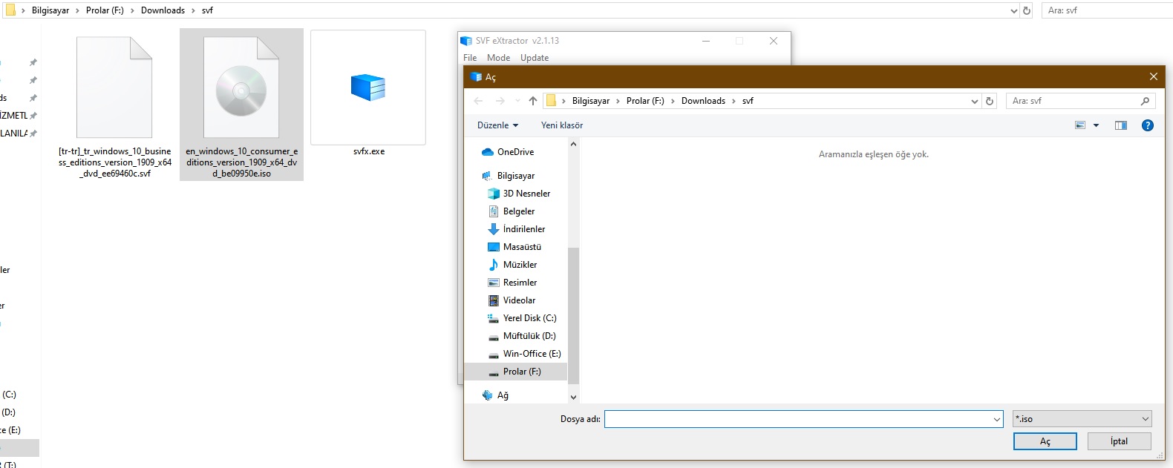Click the dialog Forward navigation arrow
The height and width of the screenshot is (468, 1173).
500,101
